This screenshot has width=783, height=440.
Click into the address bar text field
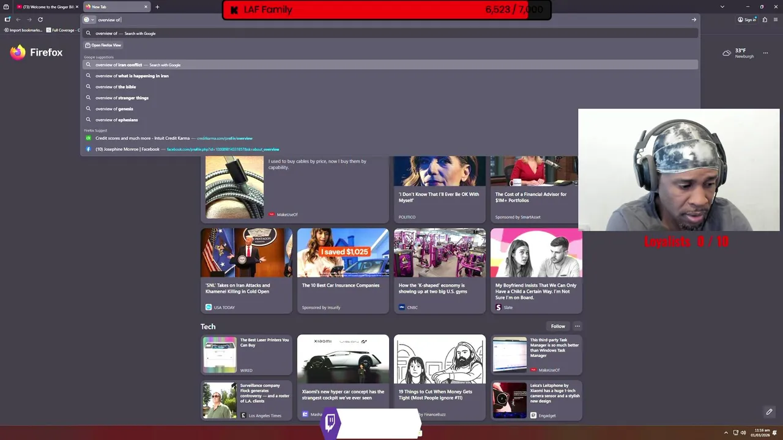pos(391,20)
